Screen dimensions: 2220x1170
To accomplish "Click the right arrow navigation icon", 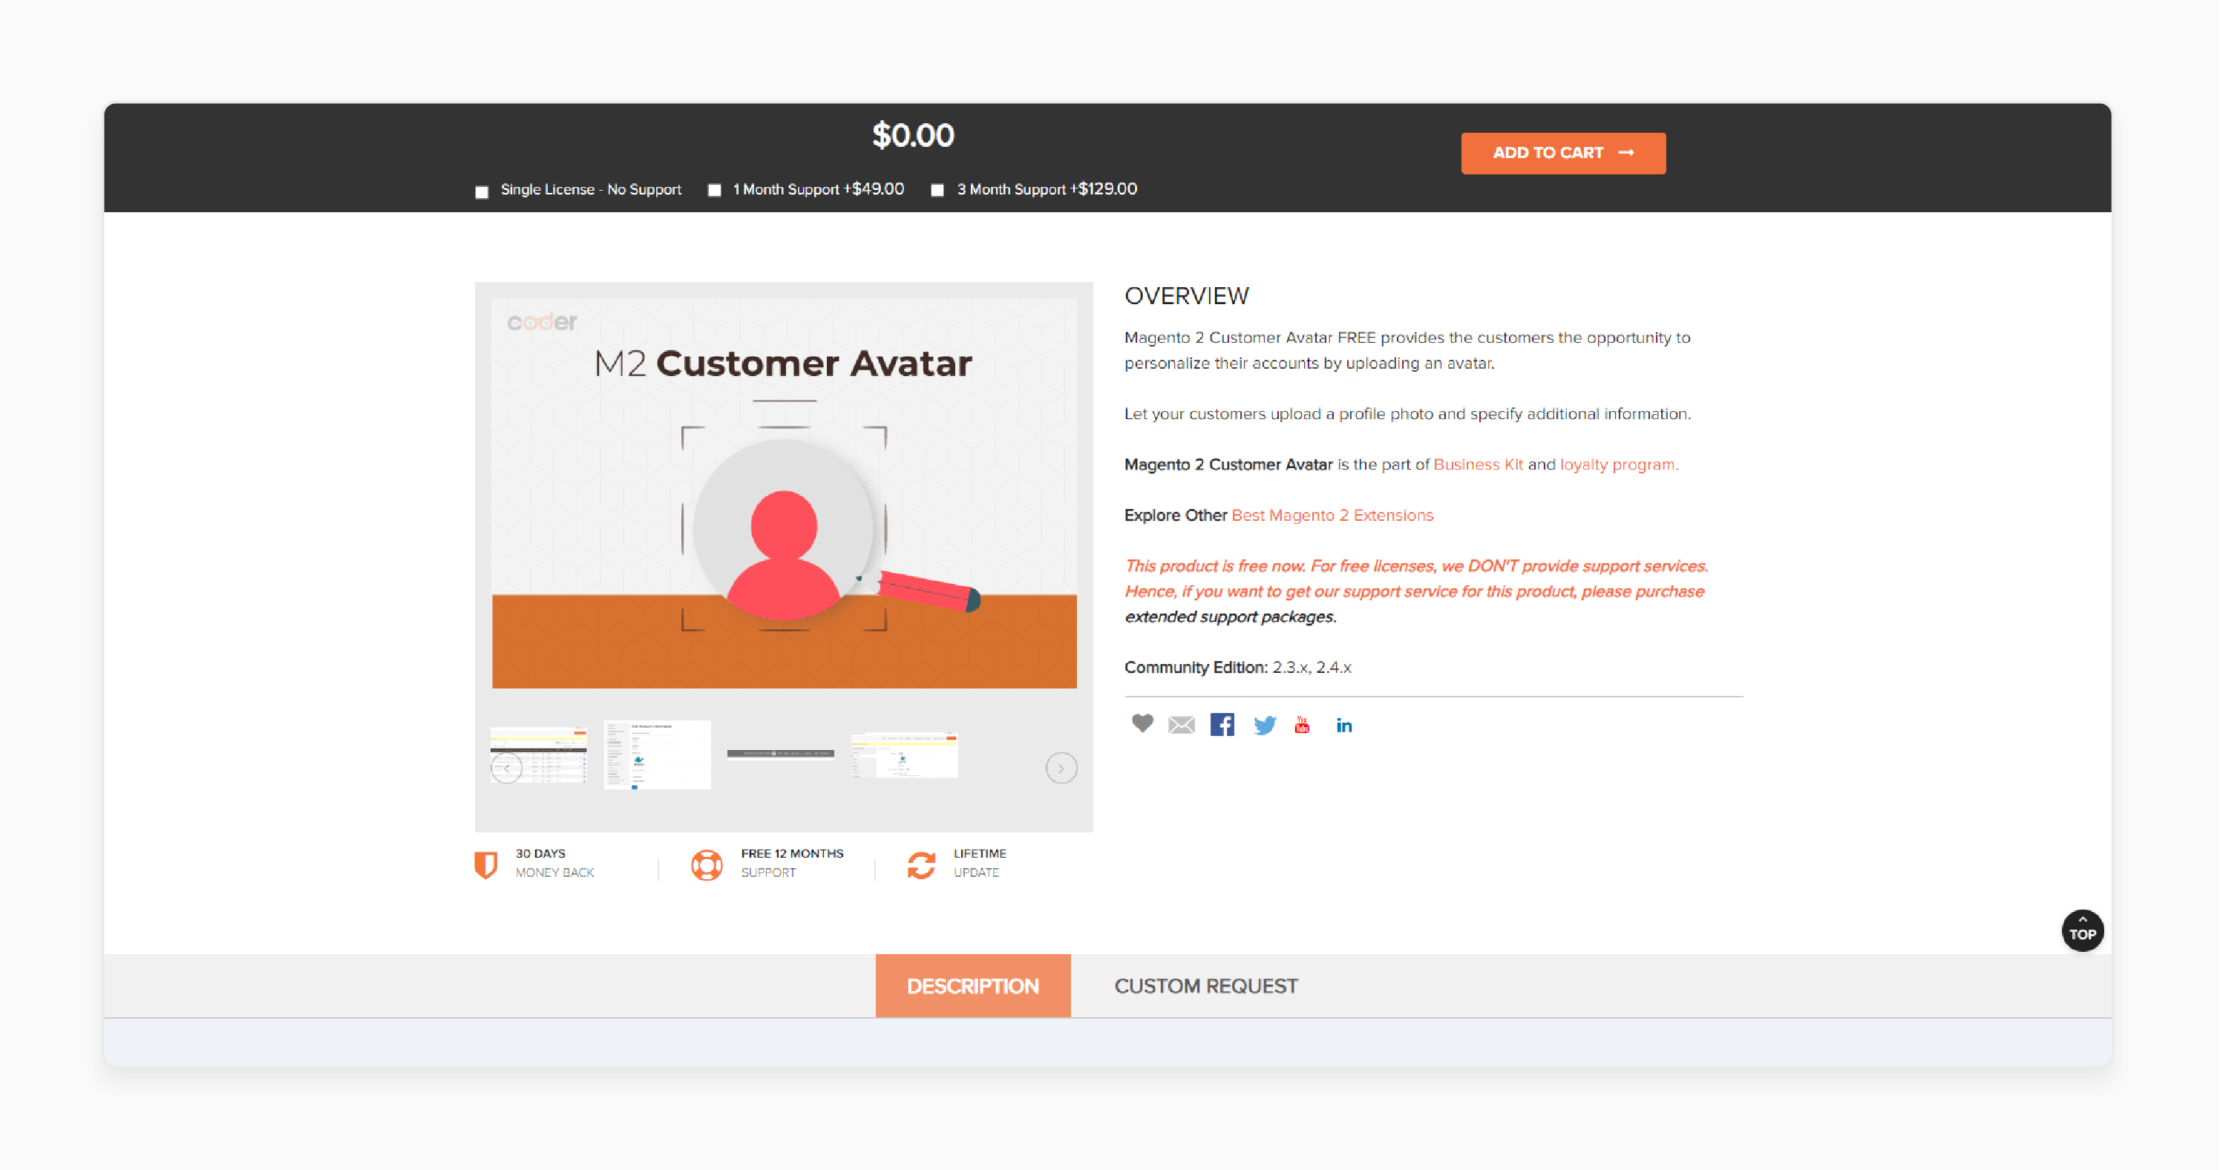I will 1061,766.
